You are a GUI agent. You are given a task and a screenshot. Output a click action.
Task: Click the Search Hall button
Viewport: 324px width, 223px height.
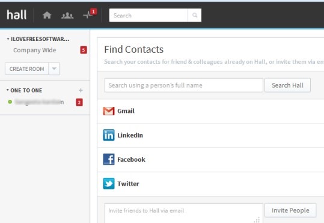(x=287, y=85)
